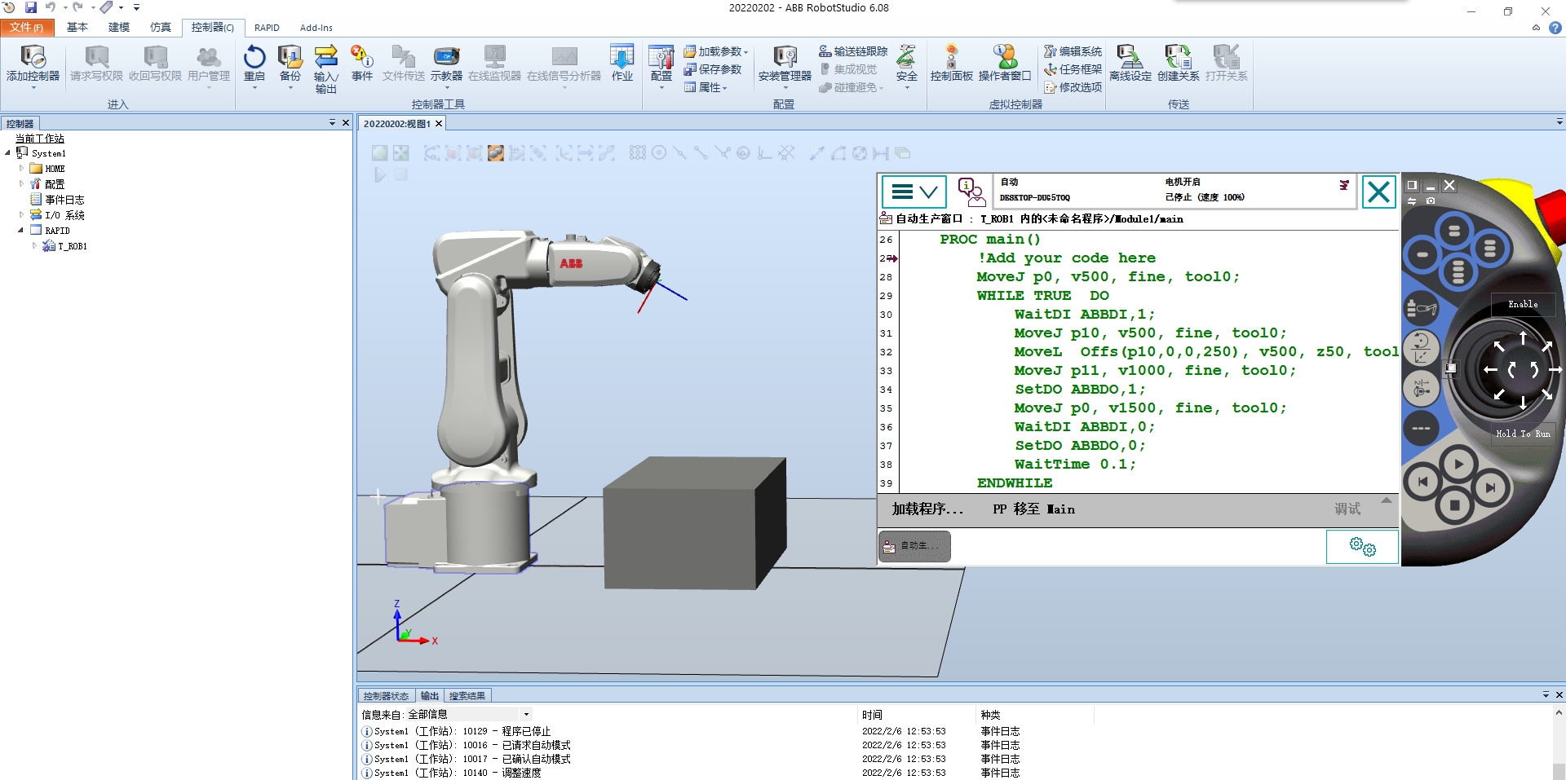Collapse the RAPID tree node
Screen dimensions: 1566x780
pyautogui.click(x=21, y=230)
